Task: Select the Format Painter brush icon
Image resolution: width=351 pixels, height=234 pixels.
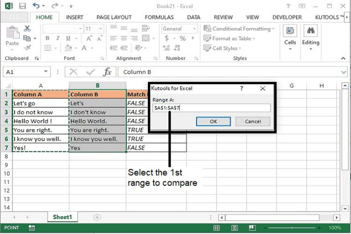Action: click(x=27, y=48)
